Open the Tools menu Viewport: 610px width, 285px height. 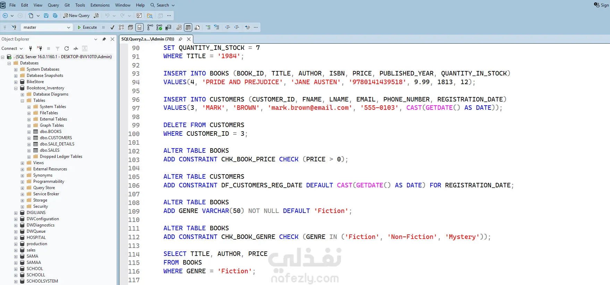(80, 5)
